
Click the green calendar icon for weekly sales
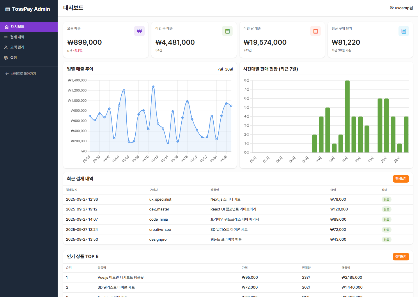[x=227, y=31]
